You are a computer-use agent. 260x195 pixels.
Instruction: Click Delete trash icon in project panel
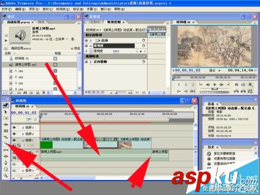coord(44,93)
